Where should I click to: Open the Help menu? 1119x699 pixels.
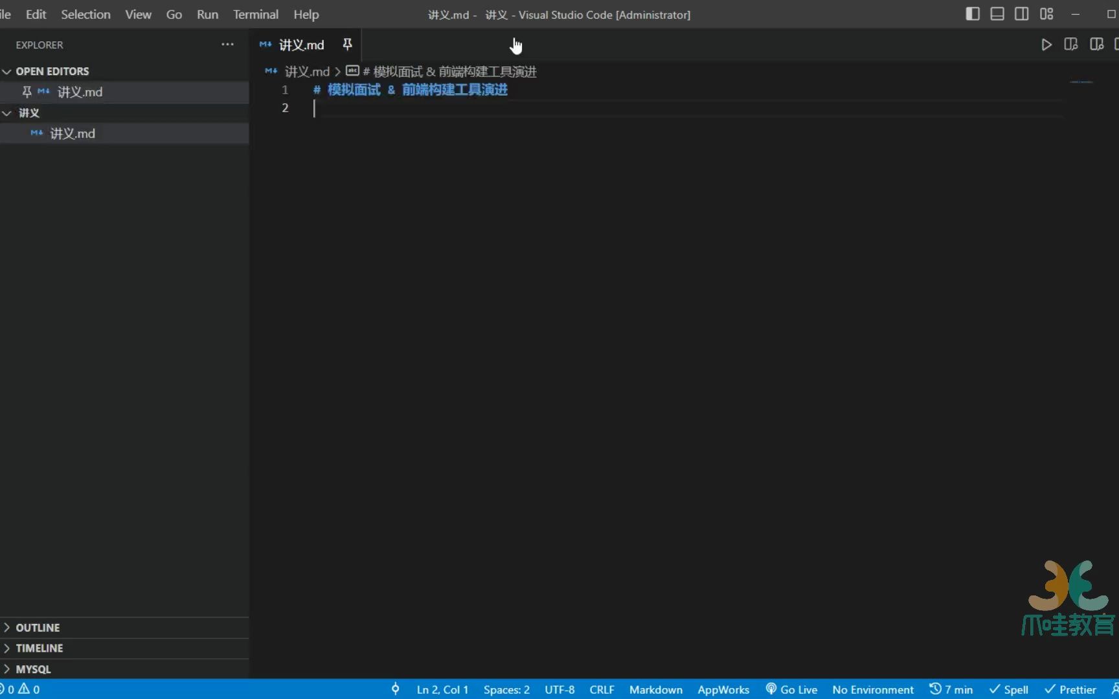point(306,14)
